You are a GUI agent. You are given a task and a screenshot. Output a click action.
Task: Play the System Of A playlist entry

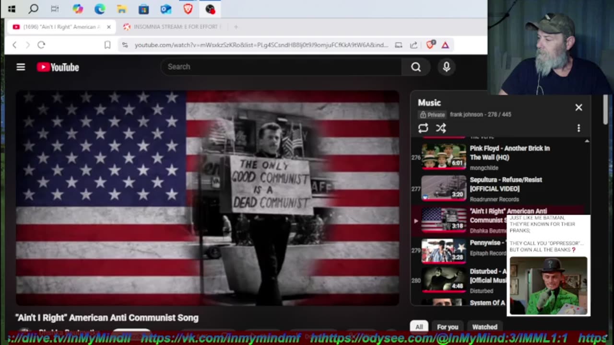(x=487, y=303)
